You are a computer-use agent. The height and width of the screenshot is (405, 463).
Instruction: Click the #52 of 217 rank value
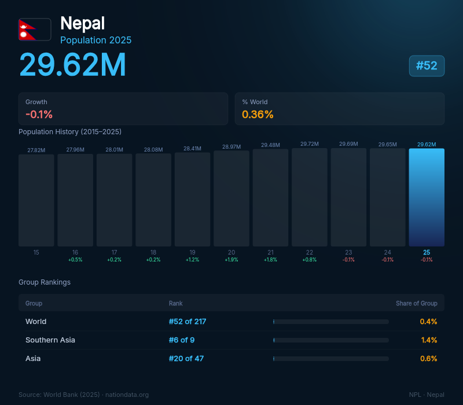pyautogui.click(x=188, y=322)
